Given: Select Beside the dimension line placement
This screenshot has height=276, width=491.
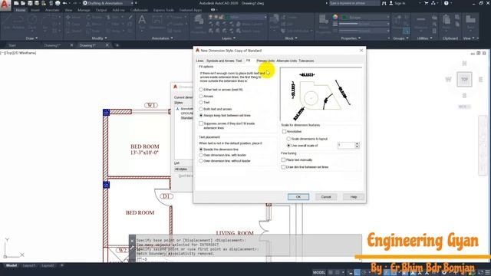Looking at the screenshot, I should coord(219,149).
